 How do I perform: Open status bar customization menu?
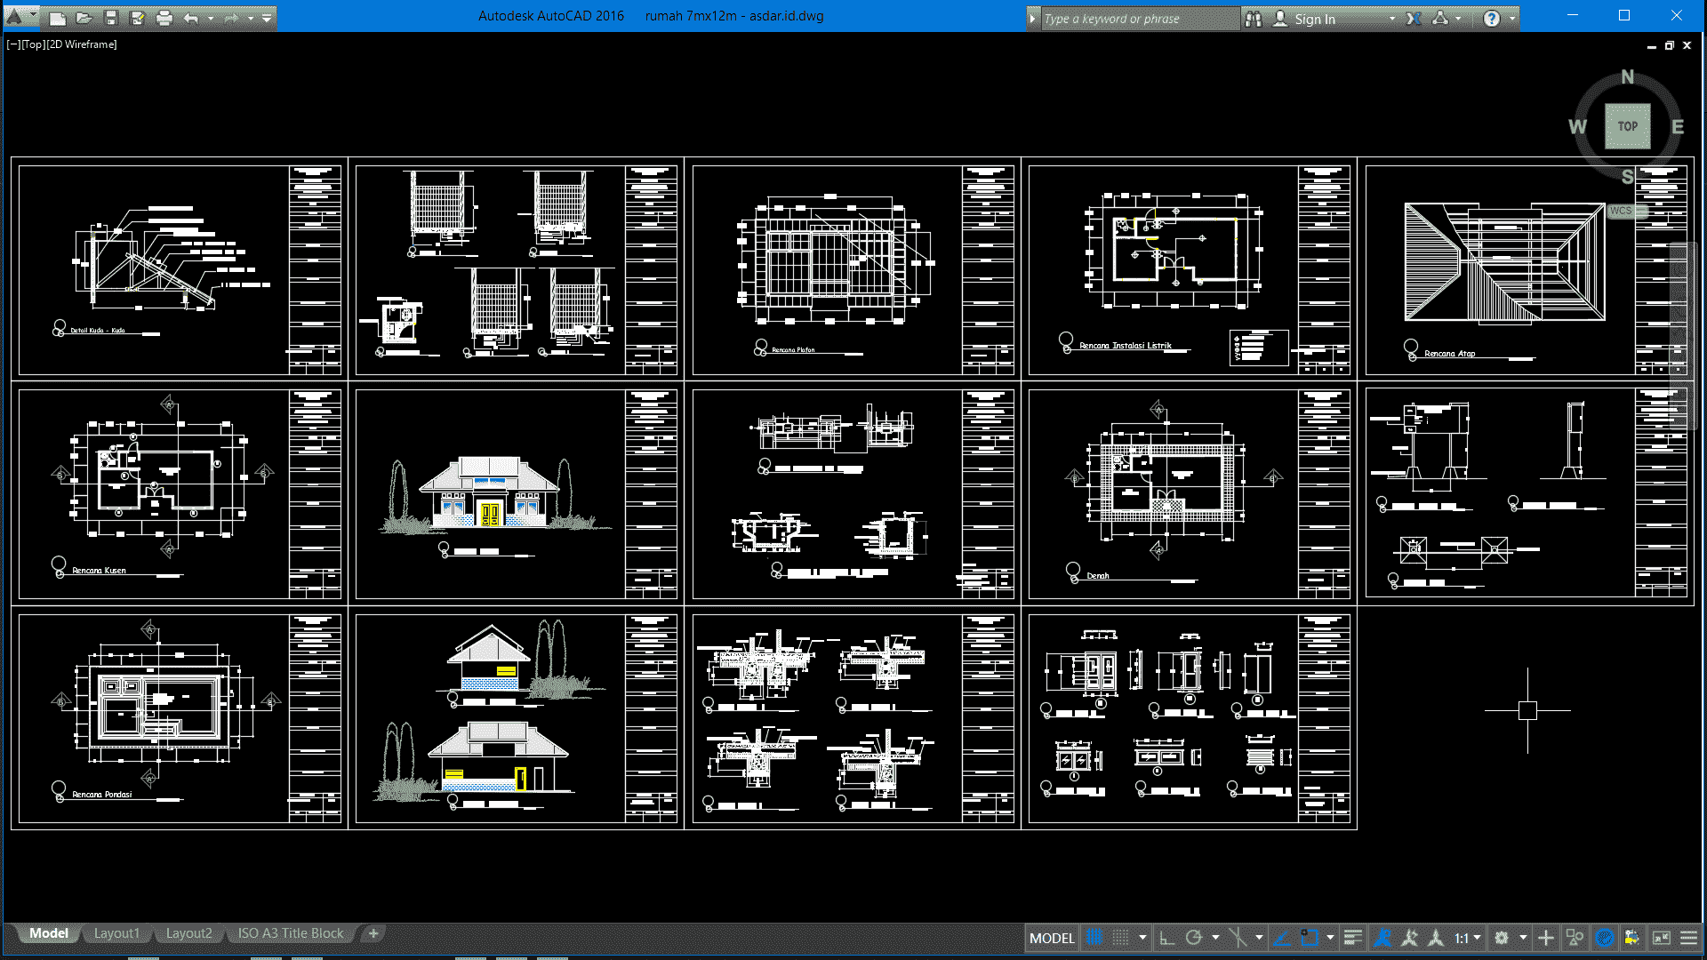[1688, 938]
